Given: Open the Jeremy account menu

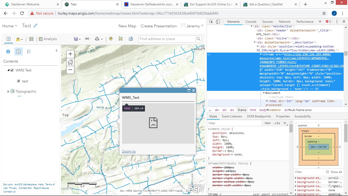Looking at the screenshot, I should coord(192,26).
